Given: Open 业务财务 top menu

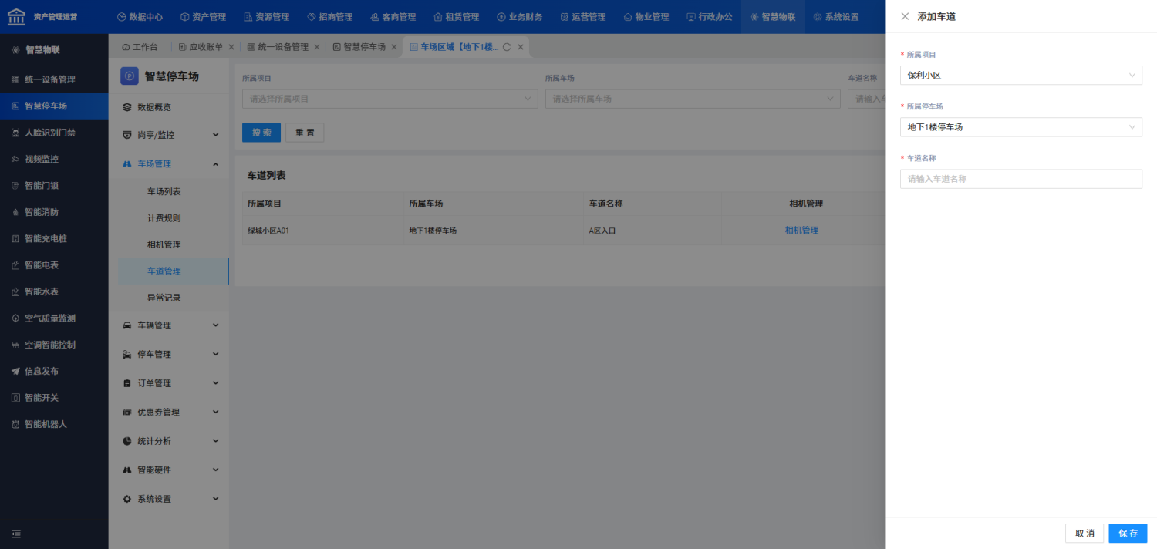Looking at the screenshot, I should pyautogui.click(x=519, y=17).
